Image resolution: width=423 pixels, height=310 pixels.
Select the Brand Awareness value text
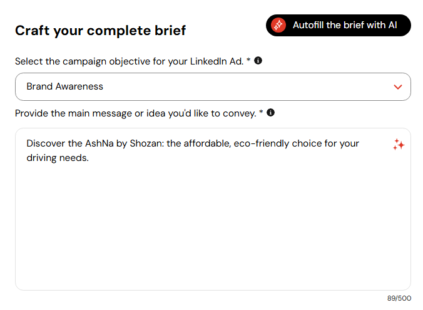64,86
